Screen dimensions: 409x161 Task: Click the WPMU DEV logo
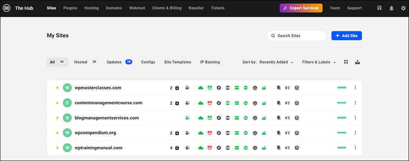(x=7, y=8)
